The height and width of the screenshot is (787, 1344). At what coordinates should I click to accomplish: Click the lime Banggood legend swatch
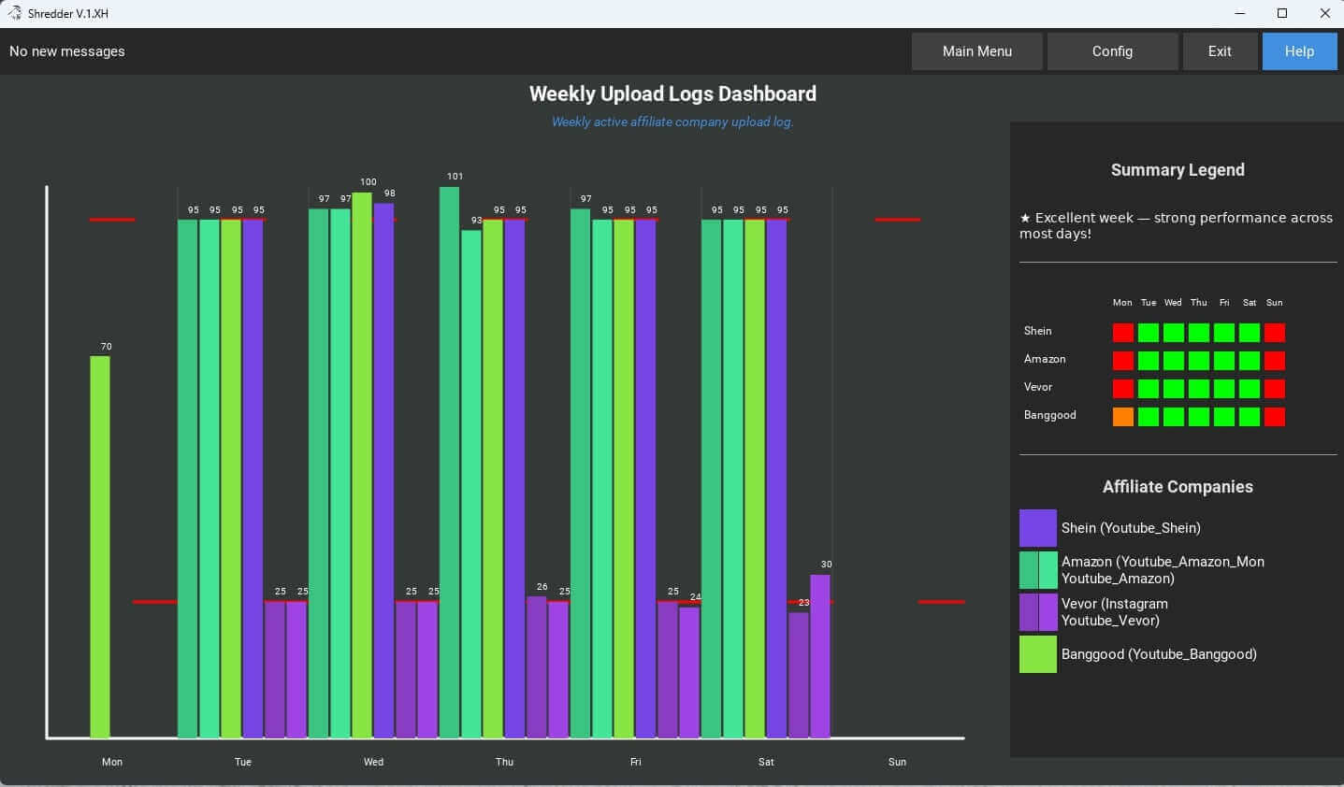pyautogui.click(x=1037, y=654)
